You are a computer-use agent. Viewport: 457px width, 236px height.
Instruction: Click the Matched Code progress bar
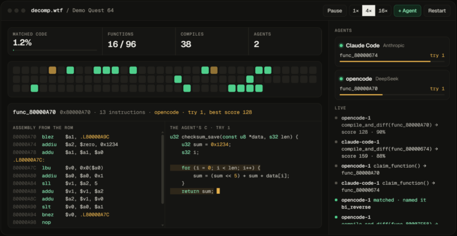[x=55, y=50]
